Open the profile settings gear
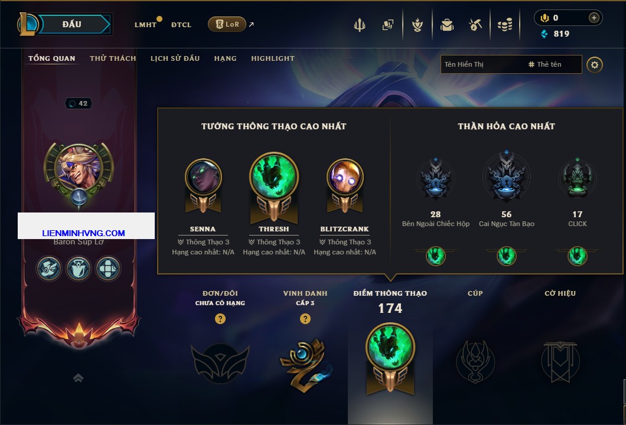 595,65
